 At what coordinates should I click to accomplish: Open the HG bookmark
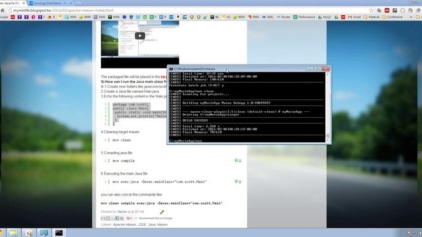[226, 17]
